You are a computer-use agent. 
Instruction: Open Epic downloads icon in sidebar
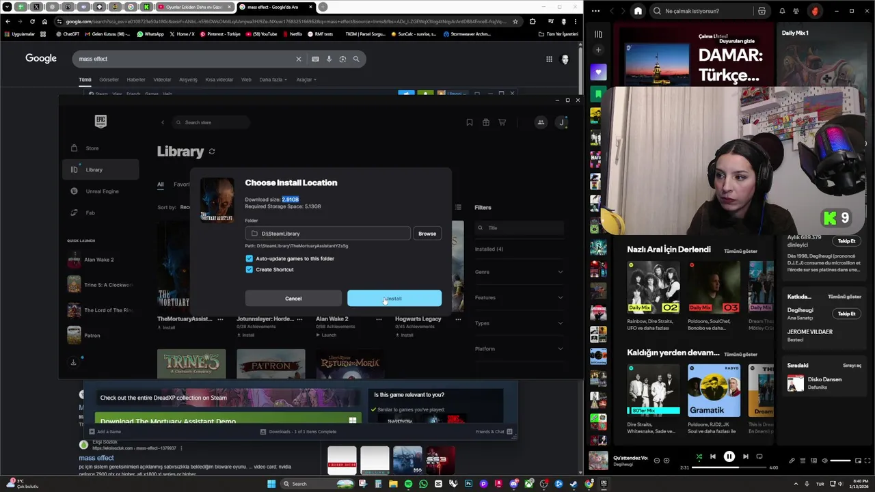(x=74, y=362)
